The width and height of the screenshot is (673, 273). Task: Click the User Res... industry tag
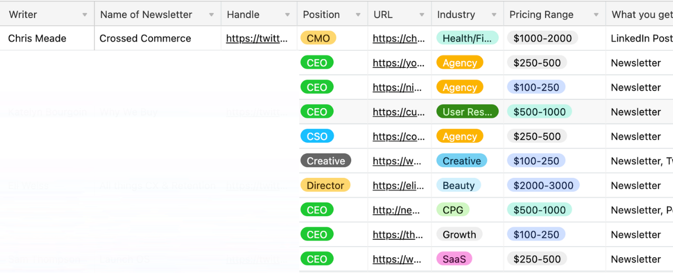(467, 112)
